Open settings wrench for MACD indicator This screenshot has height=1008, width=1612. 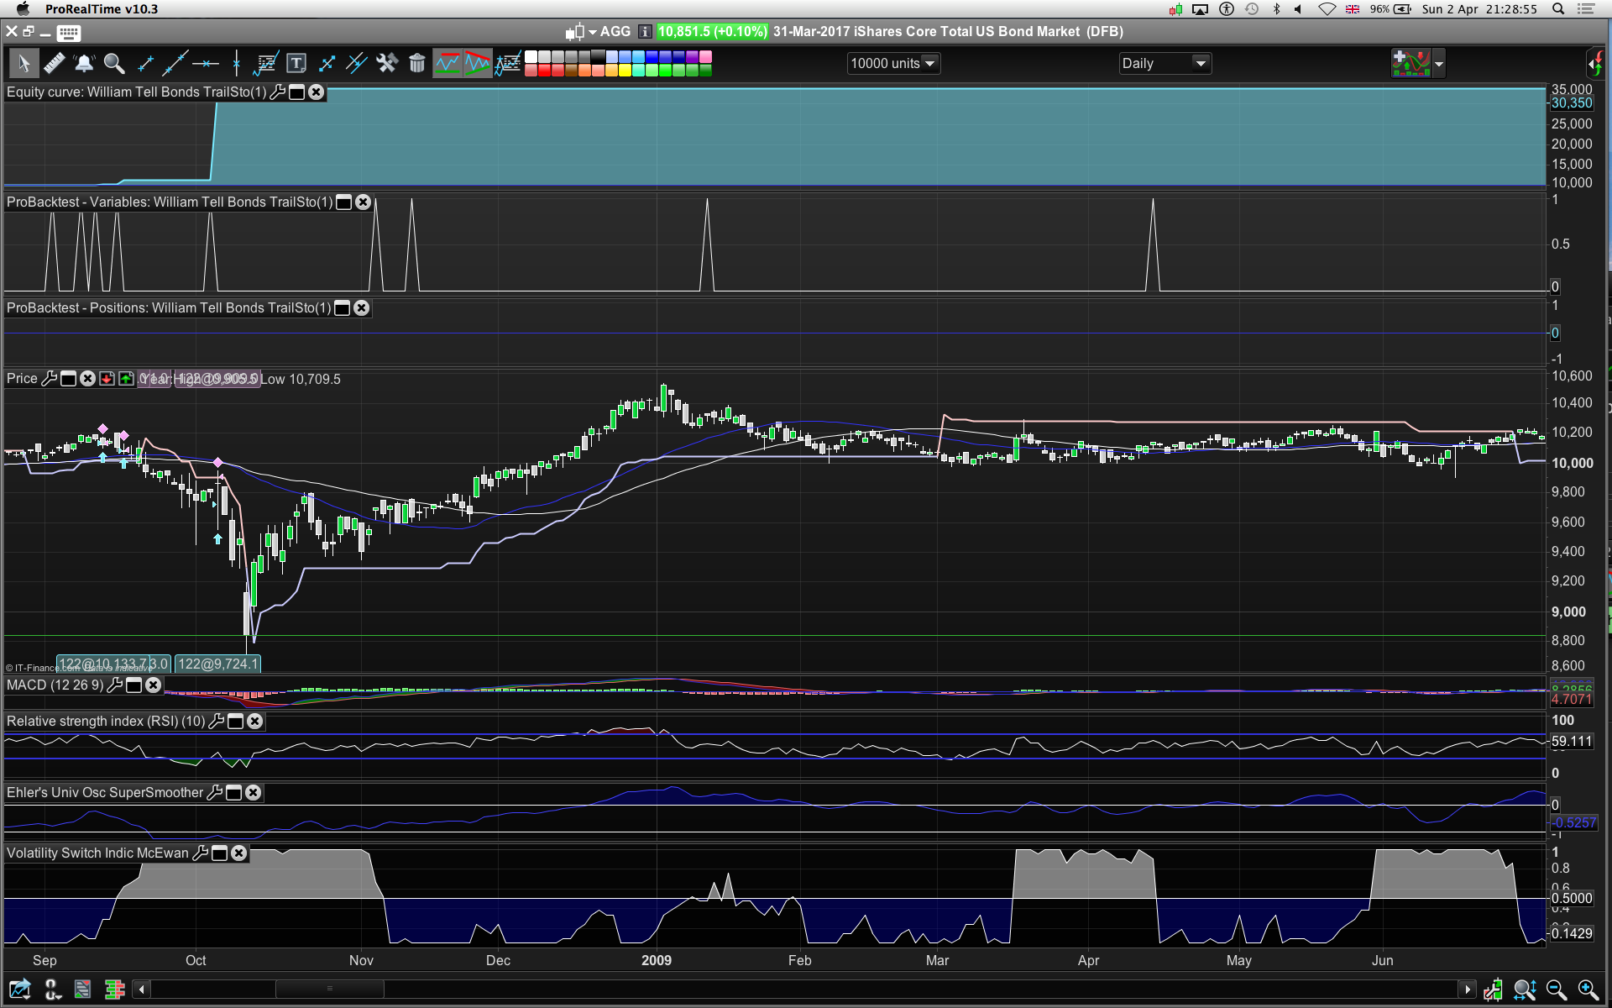pos(116,685)
